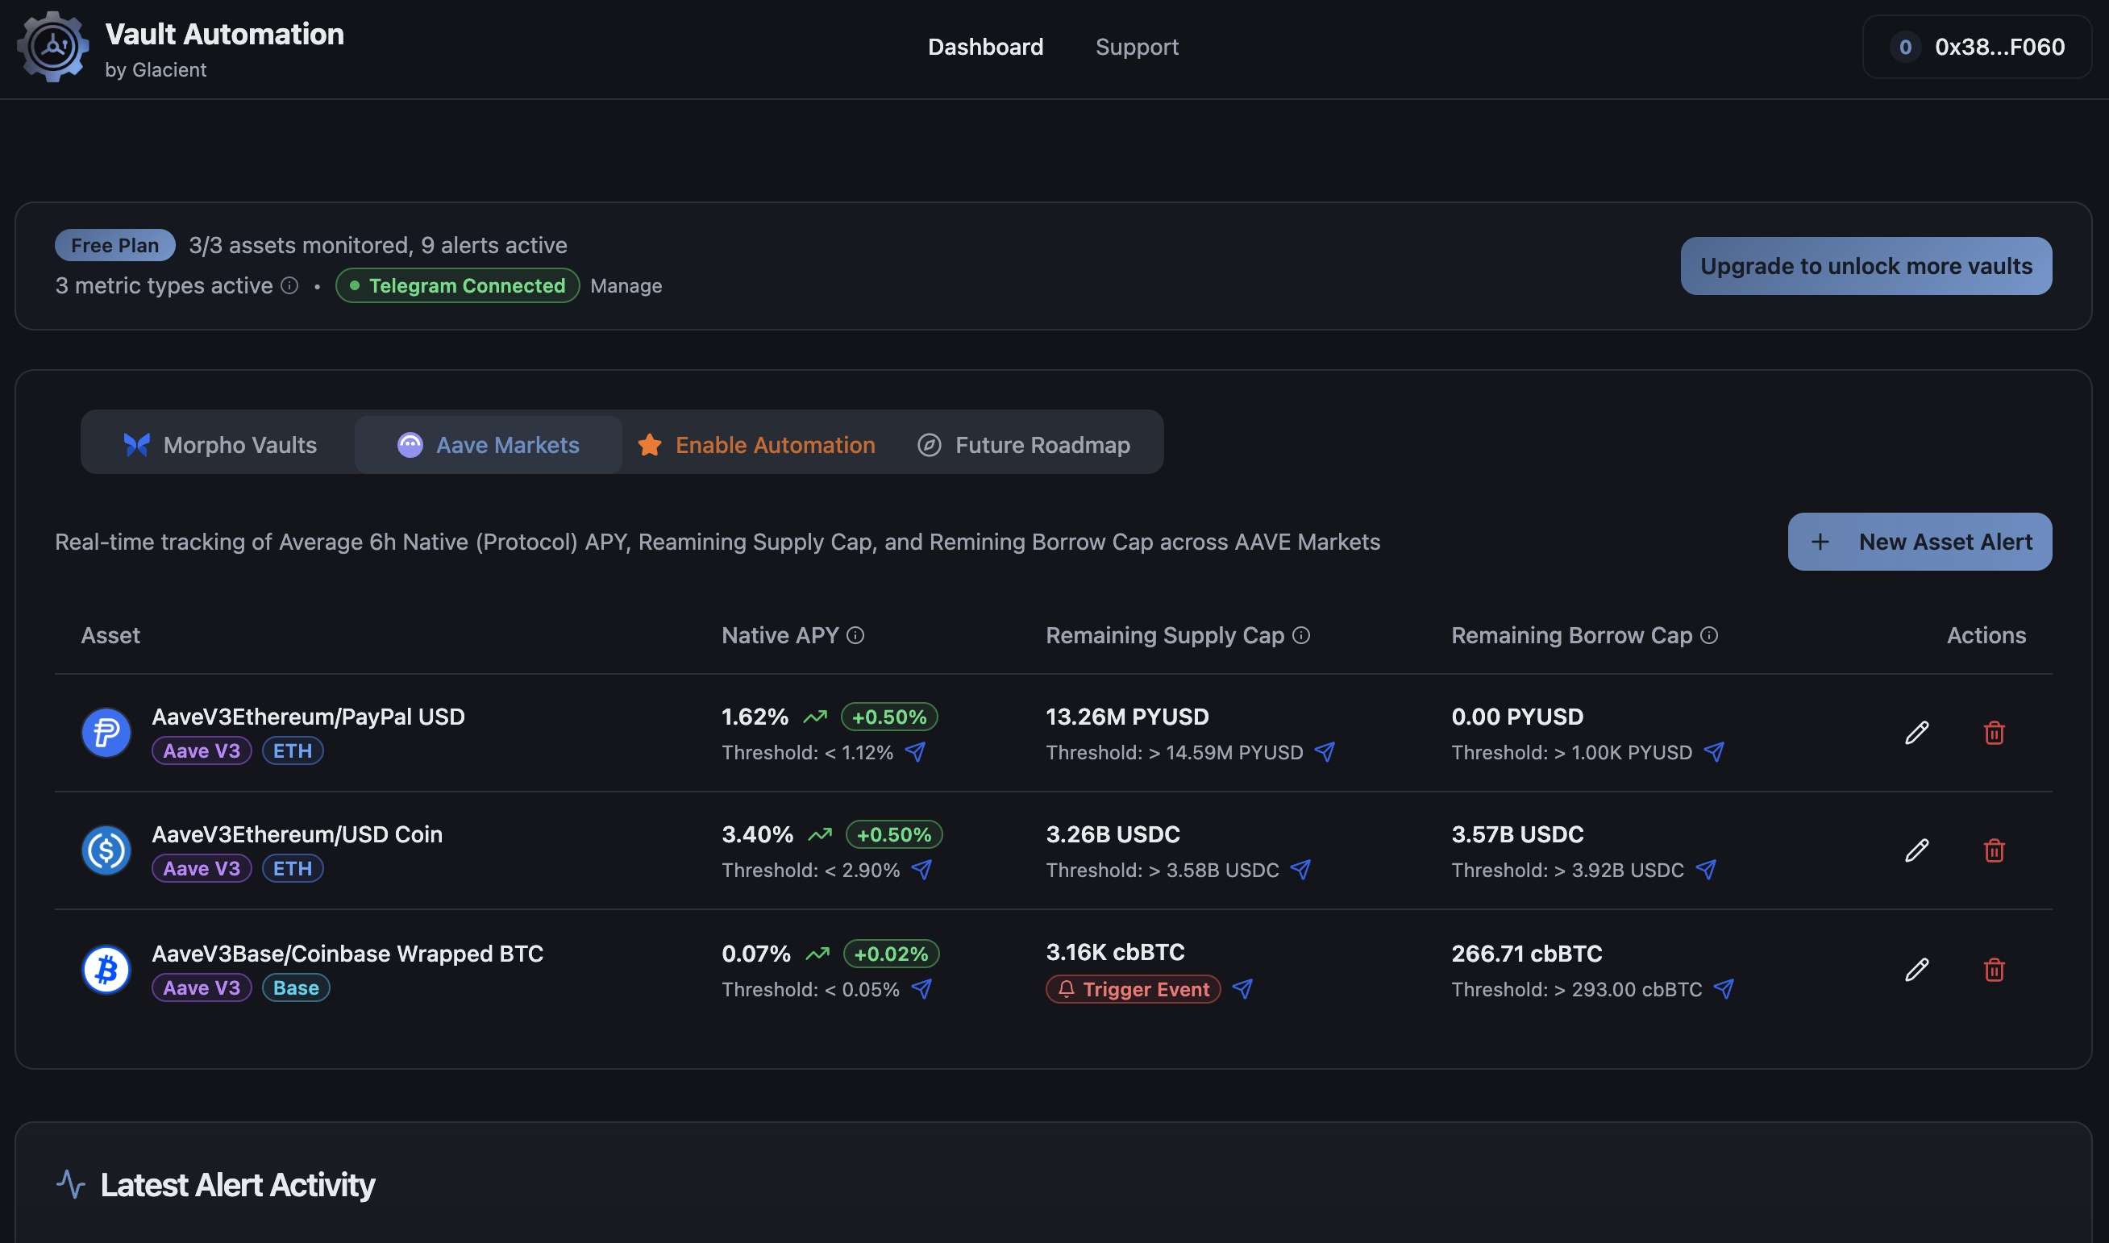Click the Manage link
The height and width of the screenshot is (1243, 2109).
tap(626, 285)
